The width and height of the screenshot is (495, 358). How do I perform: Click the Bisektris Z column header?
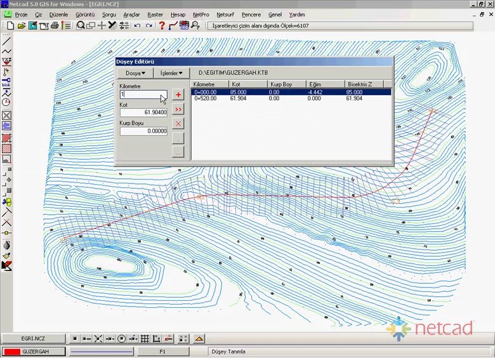pyautogui.click(x=364, y=84)
